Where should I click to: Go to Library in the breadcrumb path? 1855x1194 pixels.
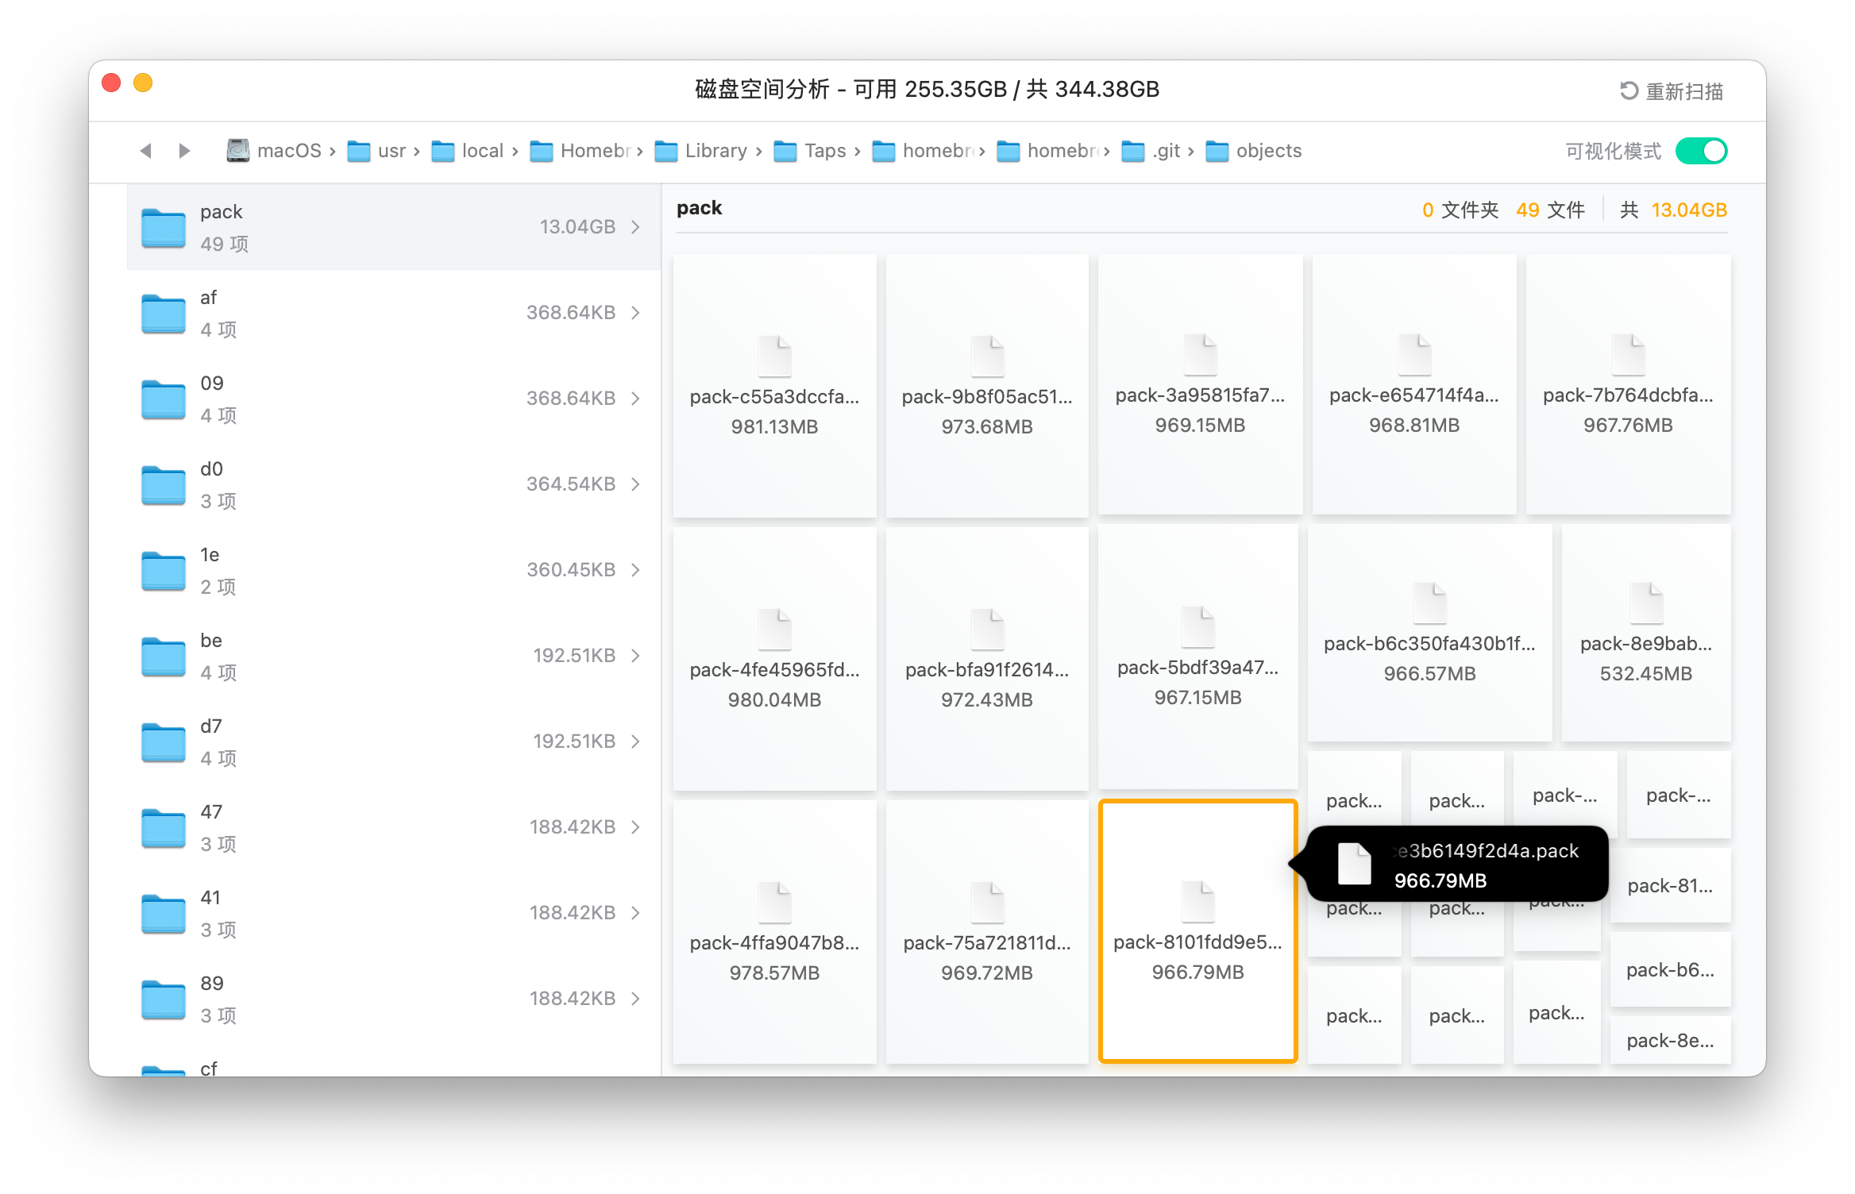pyautogui.click(x=715, y=151)
